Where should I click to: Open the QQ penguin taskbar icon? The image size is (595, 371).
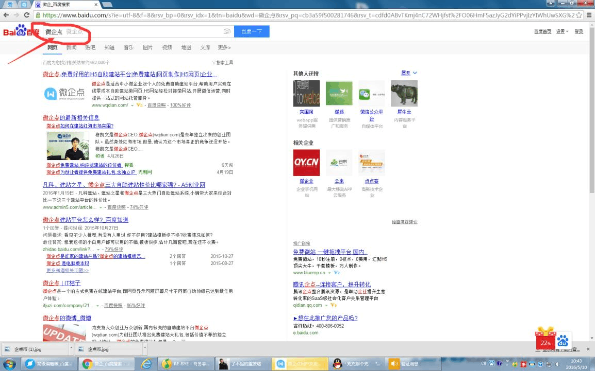click(338, 364)
